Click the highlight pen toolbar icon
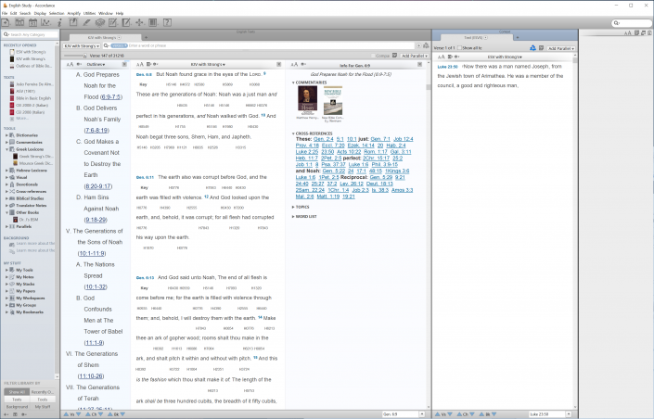The width and height of the screenshot is (654, 419). [86, 22]
